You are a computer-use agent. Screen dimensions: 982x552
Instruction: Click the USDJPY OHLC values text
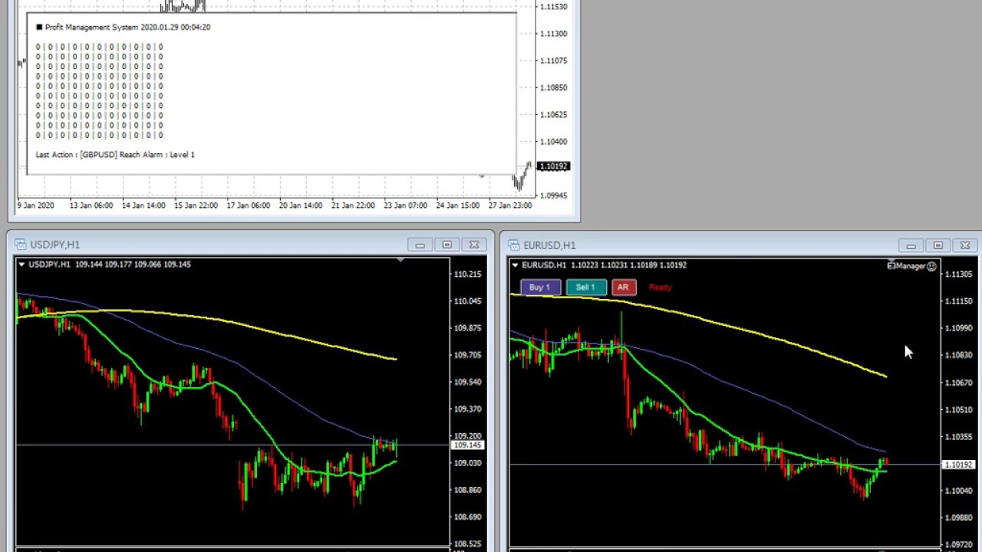[133, 264]
